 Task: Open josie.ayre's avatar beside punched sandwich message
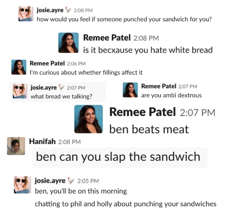tap(26, 14)
